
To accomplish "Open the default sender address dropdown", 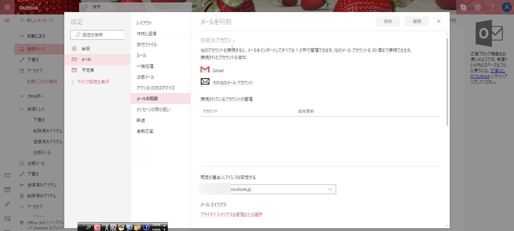I will point(330,189).
